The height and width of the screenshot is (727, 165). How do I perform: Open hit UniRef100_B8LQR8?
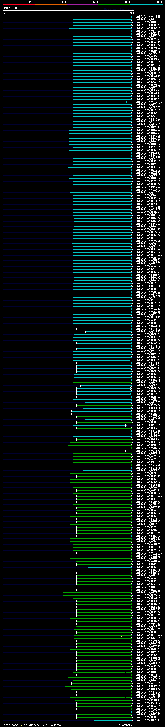pyautogui.click(x=148, y=380)
